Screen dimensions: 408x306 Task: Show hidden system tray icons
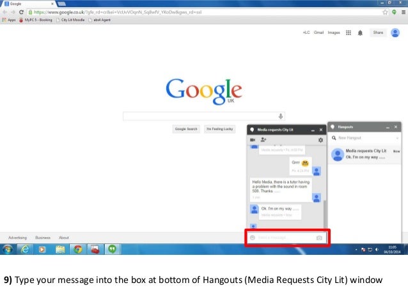coord(356,250)
